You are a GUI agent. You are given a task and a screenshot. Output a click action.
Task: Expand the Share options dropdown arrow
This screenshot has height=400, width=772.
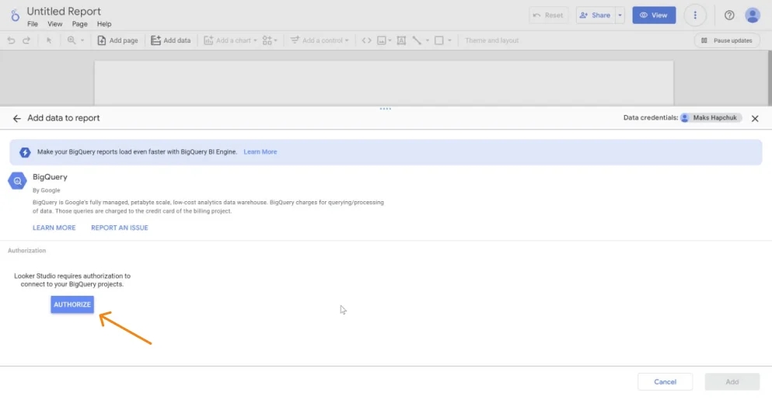point(620,16)
